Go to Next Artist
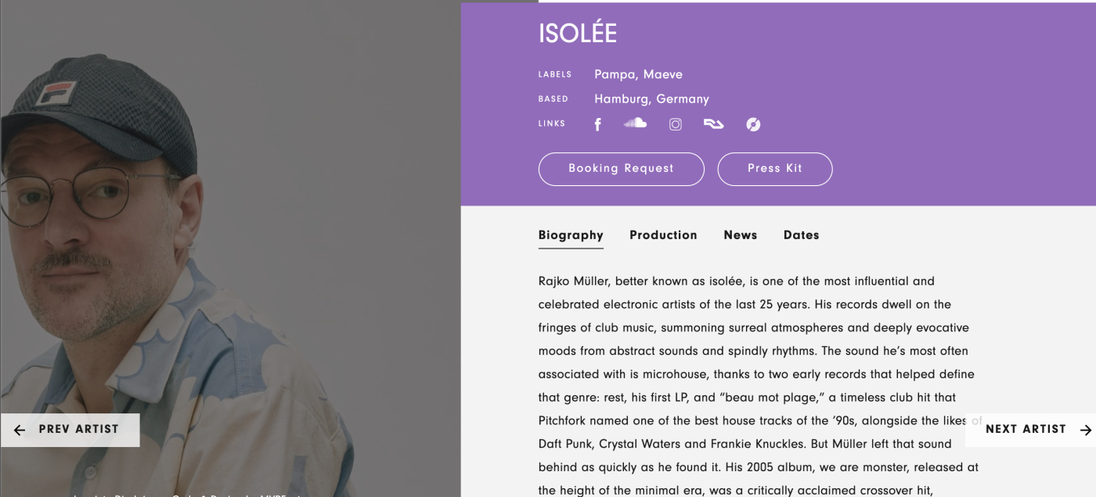 pos(1026,429)
